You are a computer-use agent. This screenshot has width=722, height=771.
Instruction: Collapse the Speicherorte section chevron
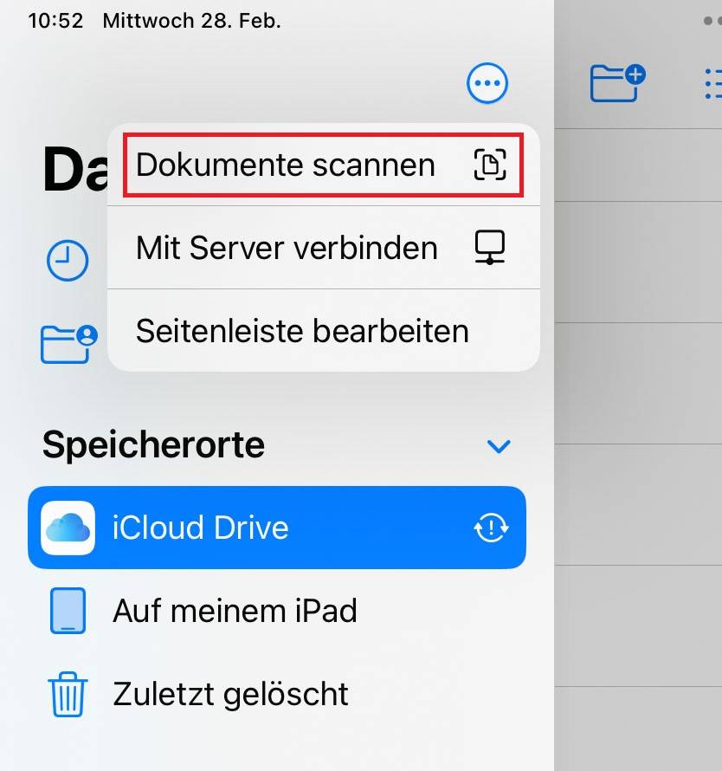(499, 446)
